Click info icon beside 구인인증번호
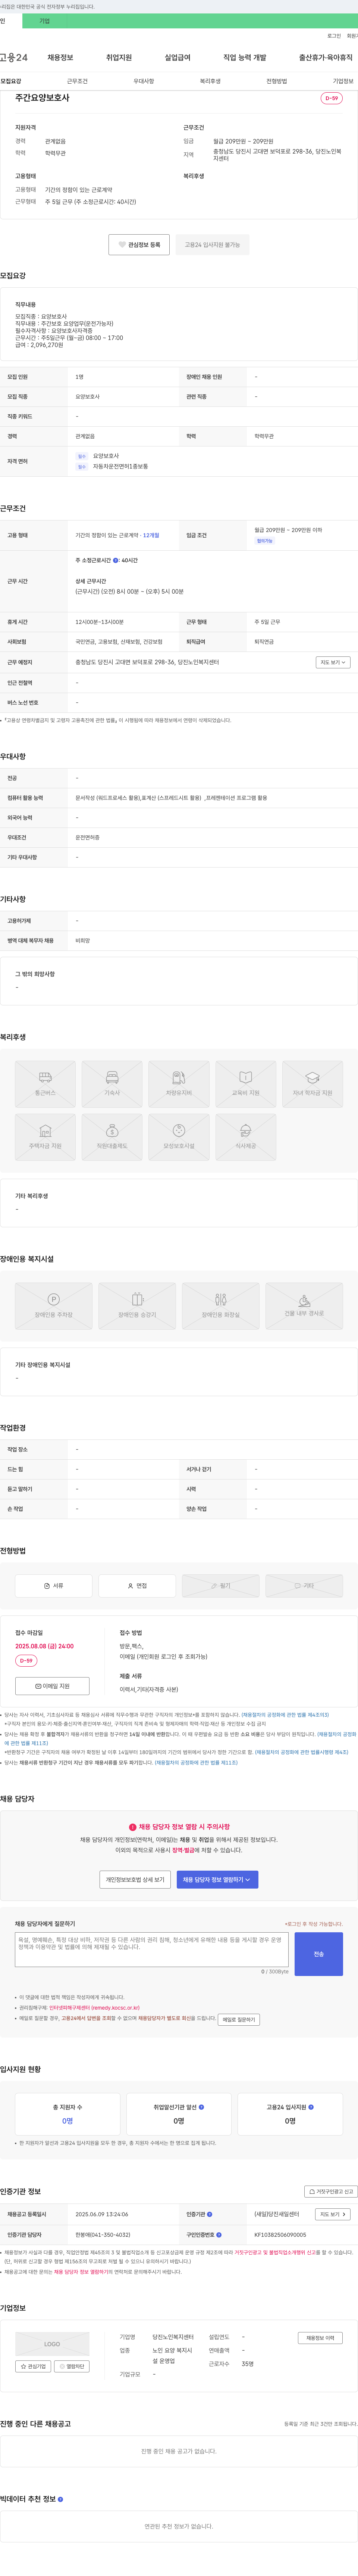 (x=219, y=2234)
